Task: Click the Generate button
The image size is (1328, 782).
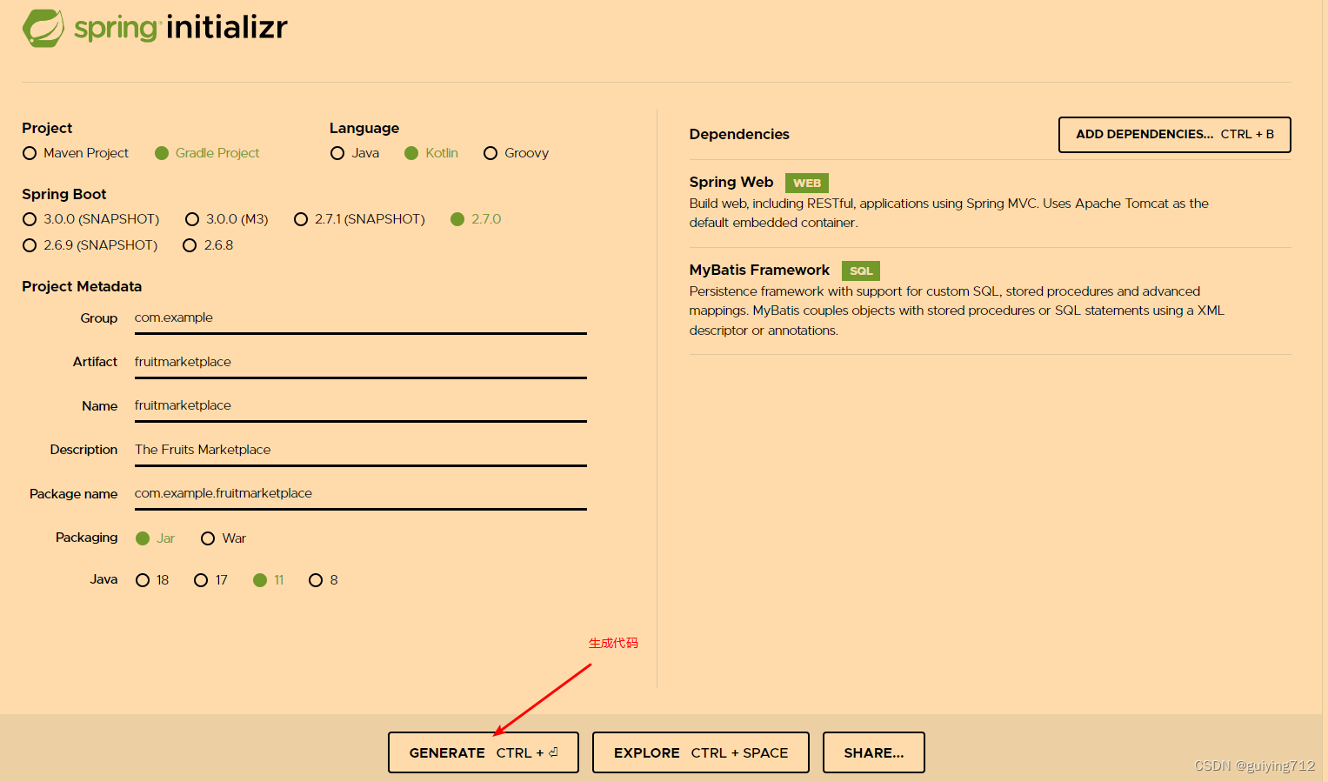Action: pyautogui.click(x=484, y=752)
